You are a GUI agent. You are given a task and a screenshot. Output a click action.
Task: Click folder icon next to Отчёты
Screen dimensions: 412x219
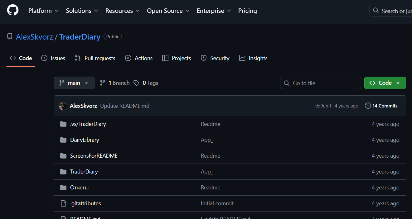pyautogui.click(x=63, y=188)
